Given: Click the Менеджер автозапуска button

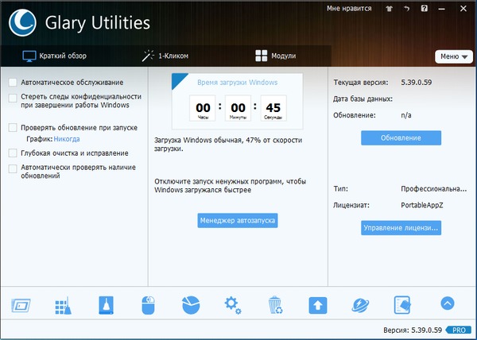Looking at the screenshot, I should click(x=238, y=220).
